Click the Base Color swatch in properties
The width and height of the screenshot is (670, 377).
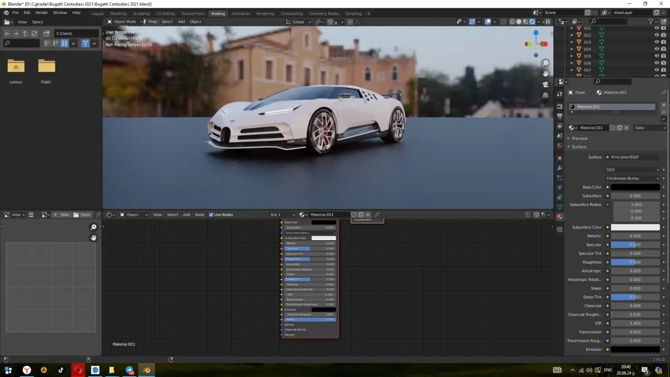coord(635,187)
